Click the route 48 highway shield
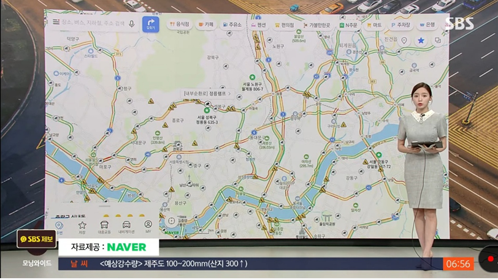Image resolution: width=498 pixels, height=280 pixels. (x=148, y=154)
